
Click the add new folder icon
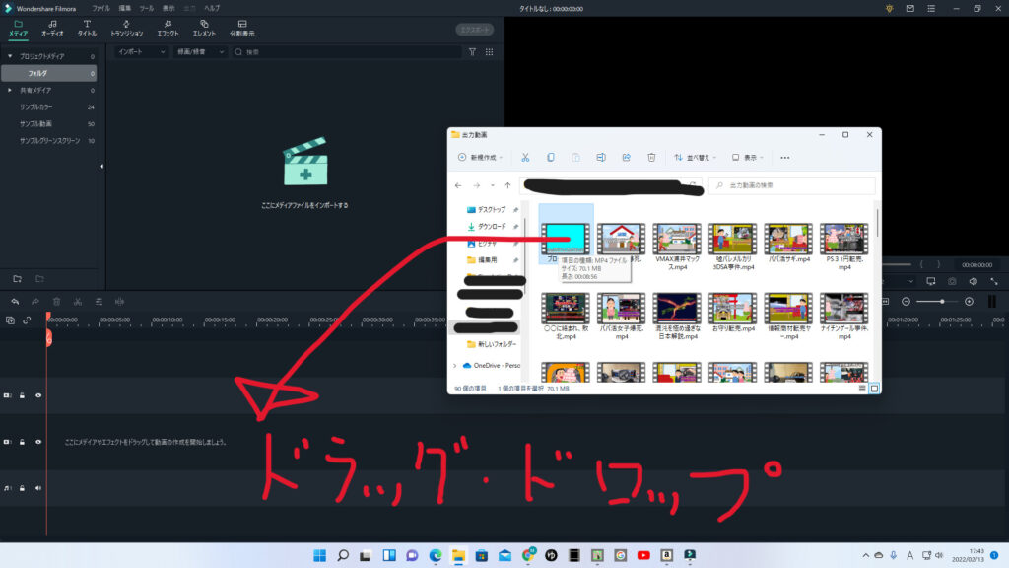tap(18, 279)
